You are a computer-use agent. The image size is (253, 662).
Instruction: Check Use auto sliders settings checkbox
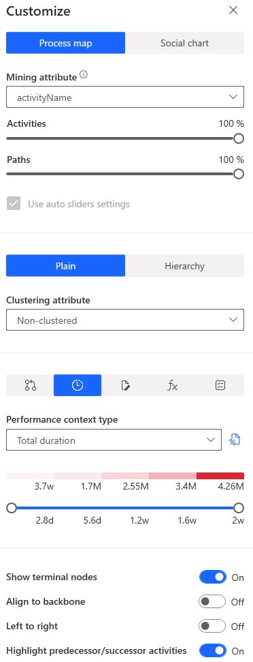click(x=14, y=204)
